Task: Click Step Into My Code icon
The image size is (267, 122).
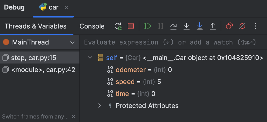Action: pyautogui.click(x=200, y=26)
